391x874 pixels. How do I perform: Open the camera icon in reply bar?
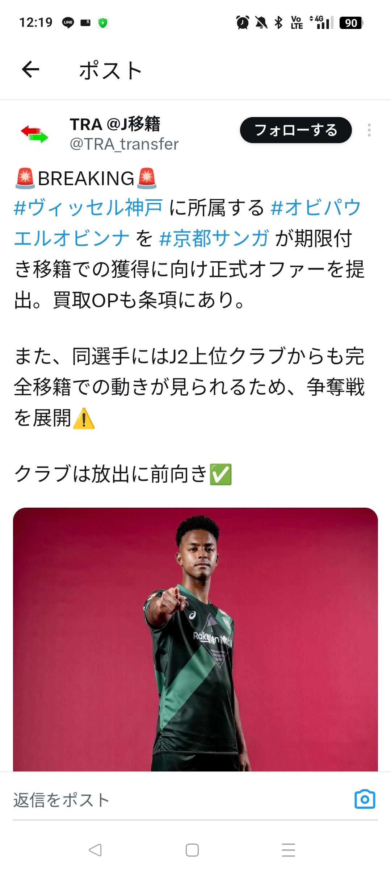coord(365,799)
